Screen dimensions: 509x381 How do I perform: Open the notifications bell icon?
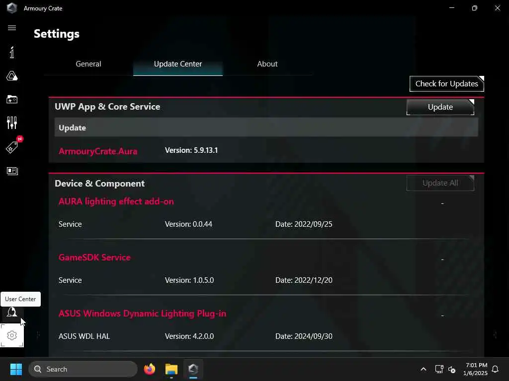point(495,369)
